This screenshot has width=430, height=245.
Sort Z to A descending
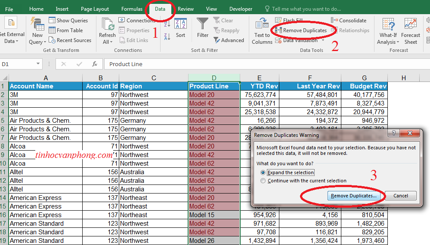click(167, 36)
